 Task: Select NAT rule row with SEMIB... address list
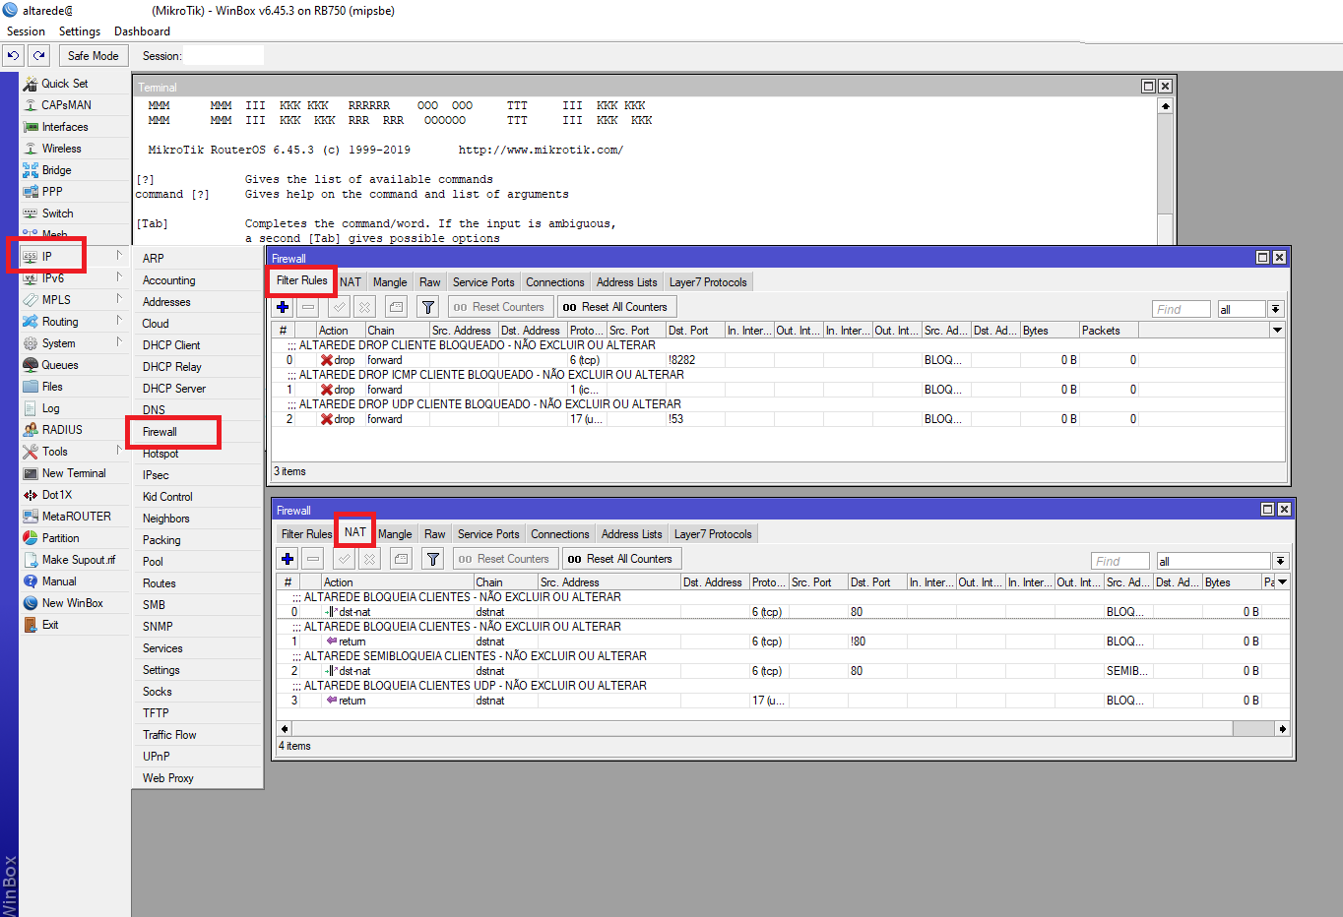tap(783, 671)
